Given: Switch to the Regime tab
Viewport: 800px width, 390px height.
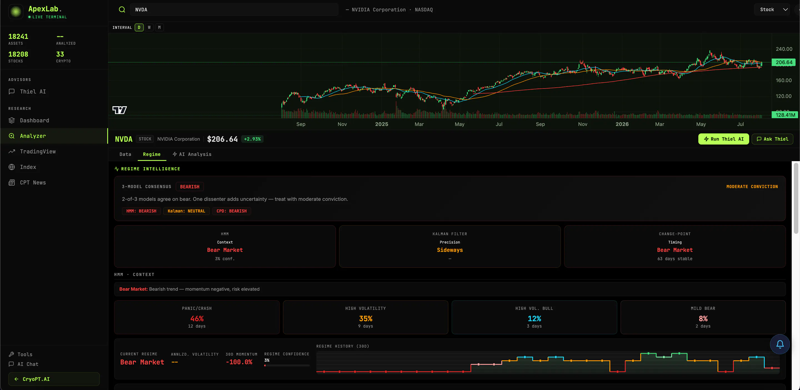Looking at the screenshot, I should (152, 154).
